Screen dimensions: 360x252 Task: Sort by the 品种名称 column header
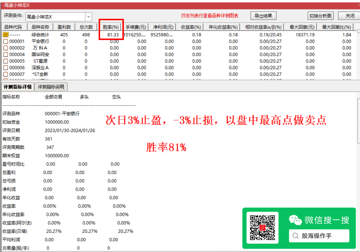click(x=40, y=27)
